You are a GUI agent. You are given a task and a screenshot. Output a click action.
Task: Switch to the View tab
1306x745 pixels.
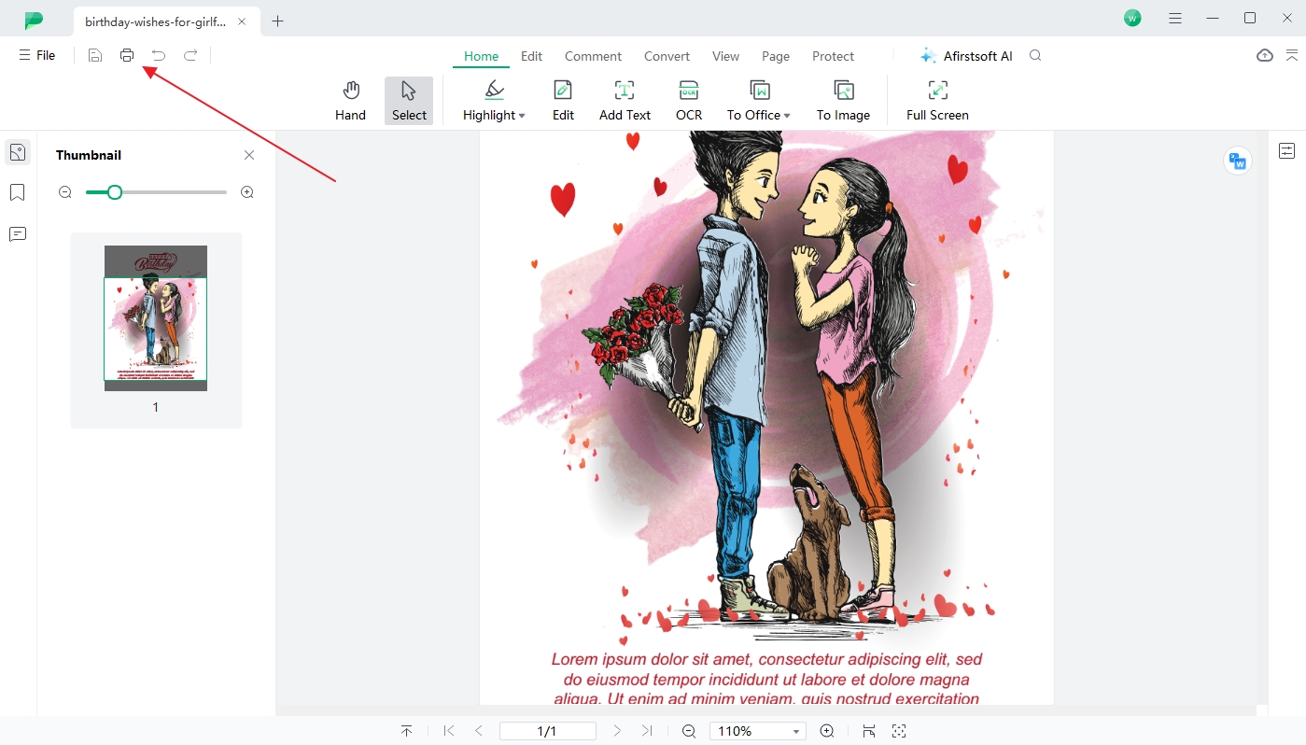[x=725, y=56]
